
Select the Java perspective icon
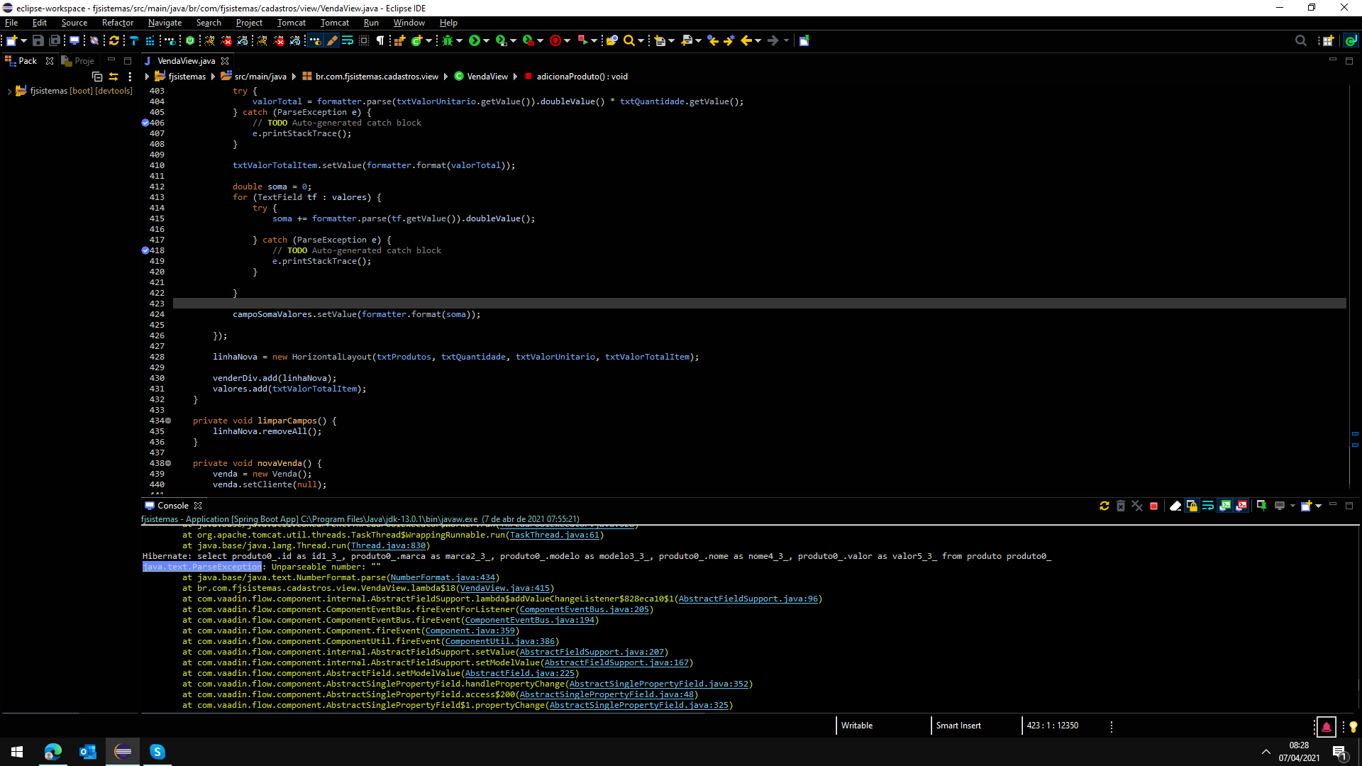(x=1351, y=40)
